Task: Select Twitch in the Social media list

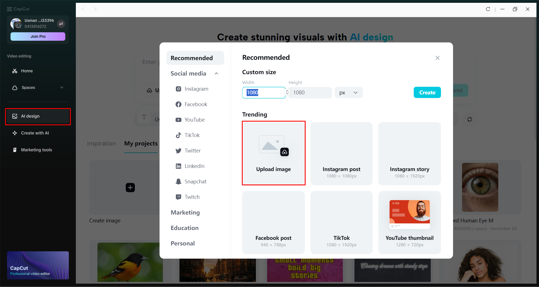Action: coord(192,197)
